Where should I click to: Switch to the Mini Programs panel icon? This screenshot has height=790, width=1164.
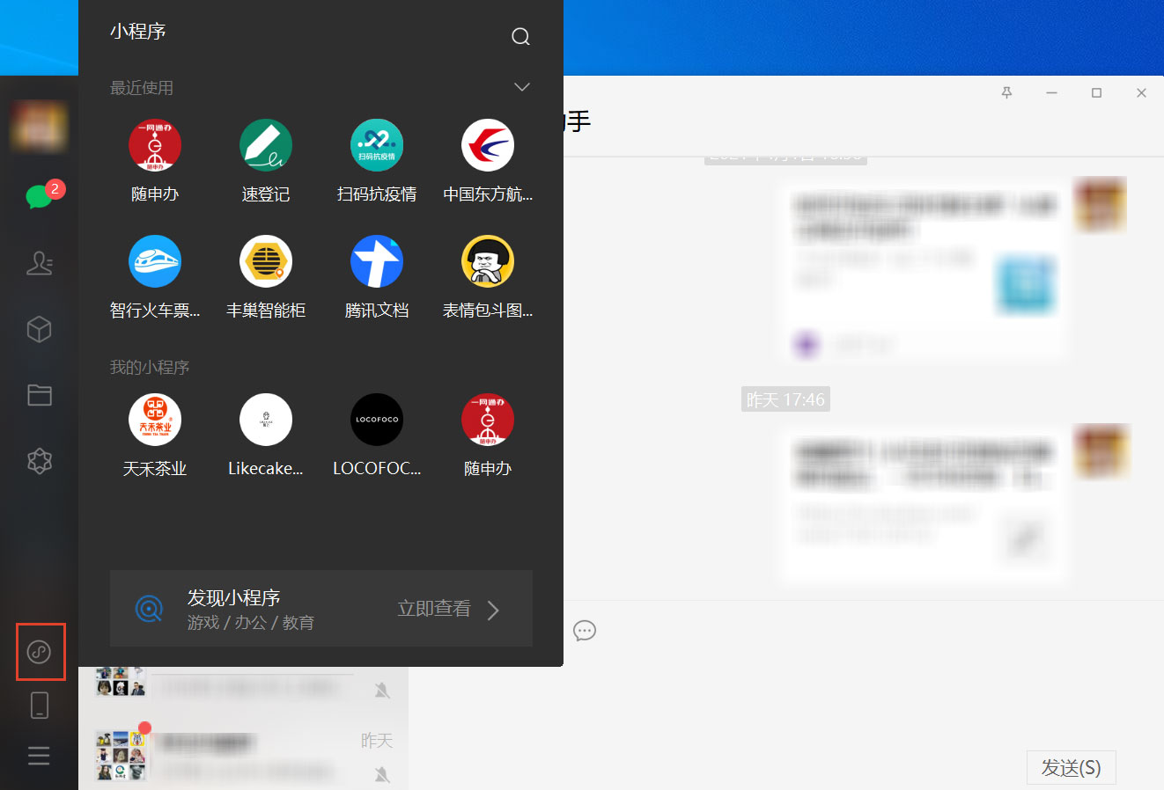[x=41, y=652]
